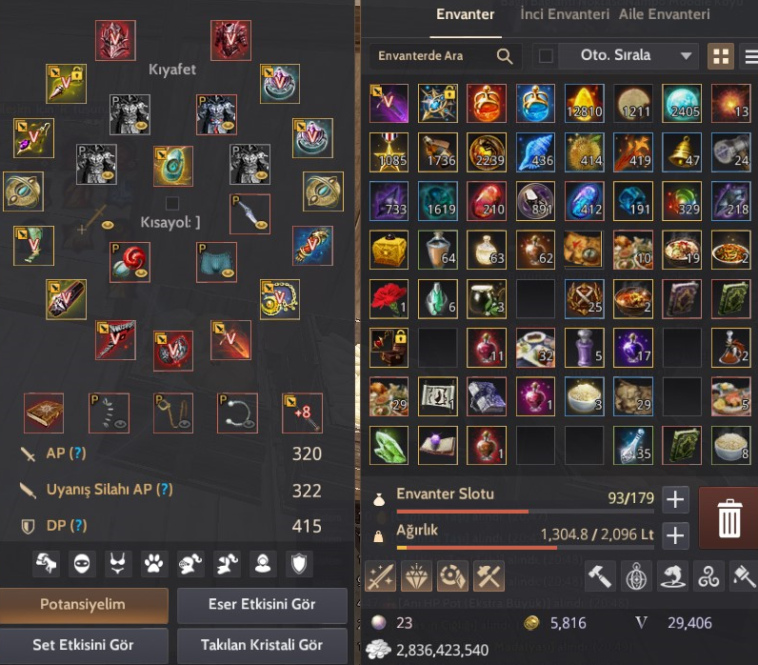Open the diamond crystal icon
Screen dimensions: 758x665
pos(416,576)
